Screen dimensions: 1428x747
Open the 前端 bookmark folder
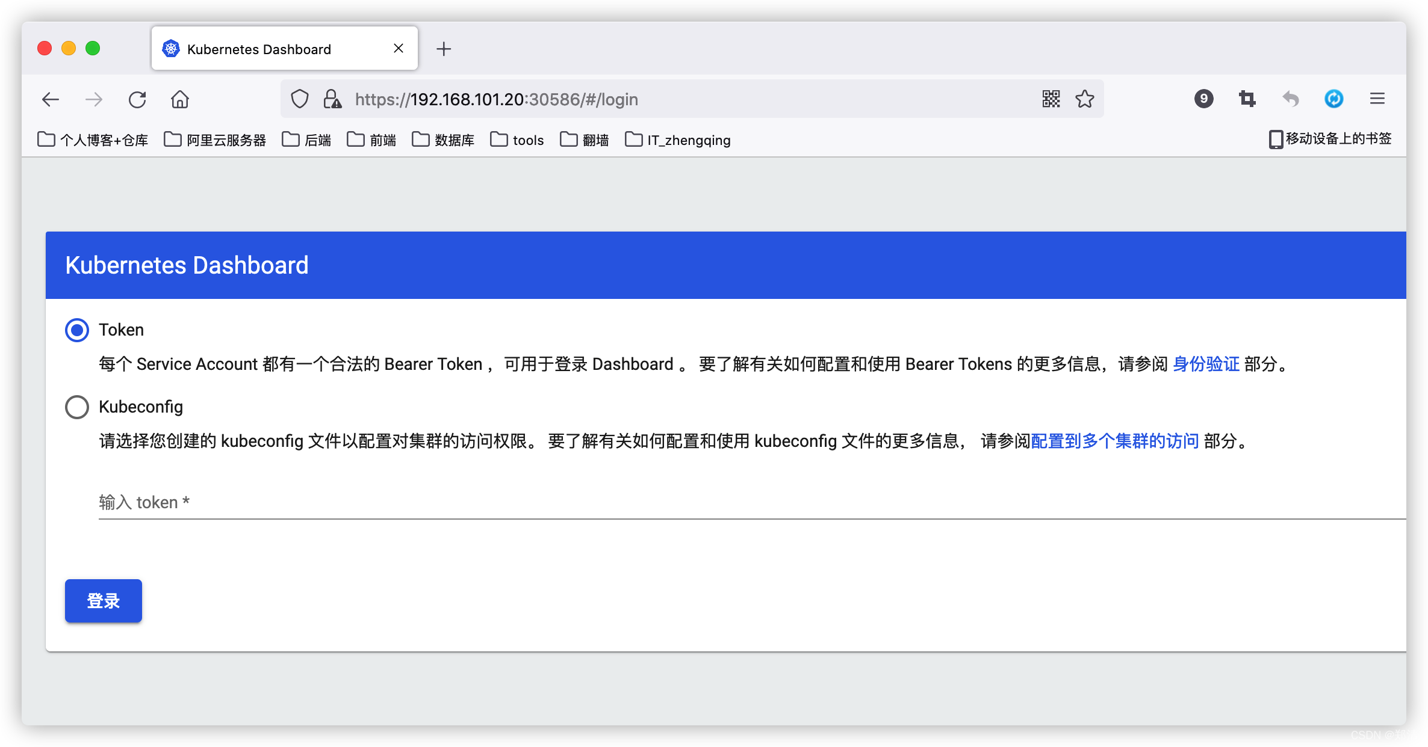click(371, 140)
